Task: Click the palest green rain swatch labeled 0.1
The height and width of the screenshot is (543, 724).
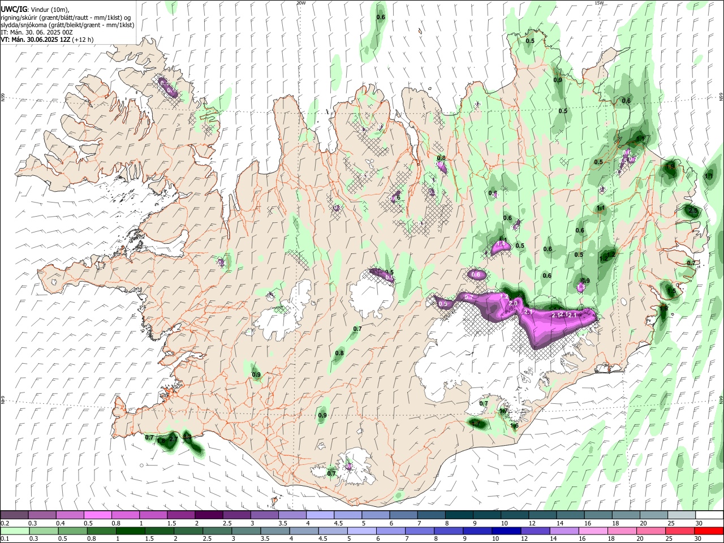Action: coord(15,531)
